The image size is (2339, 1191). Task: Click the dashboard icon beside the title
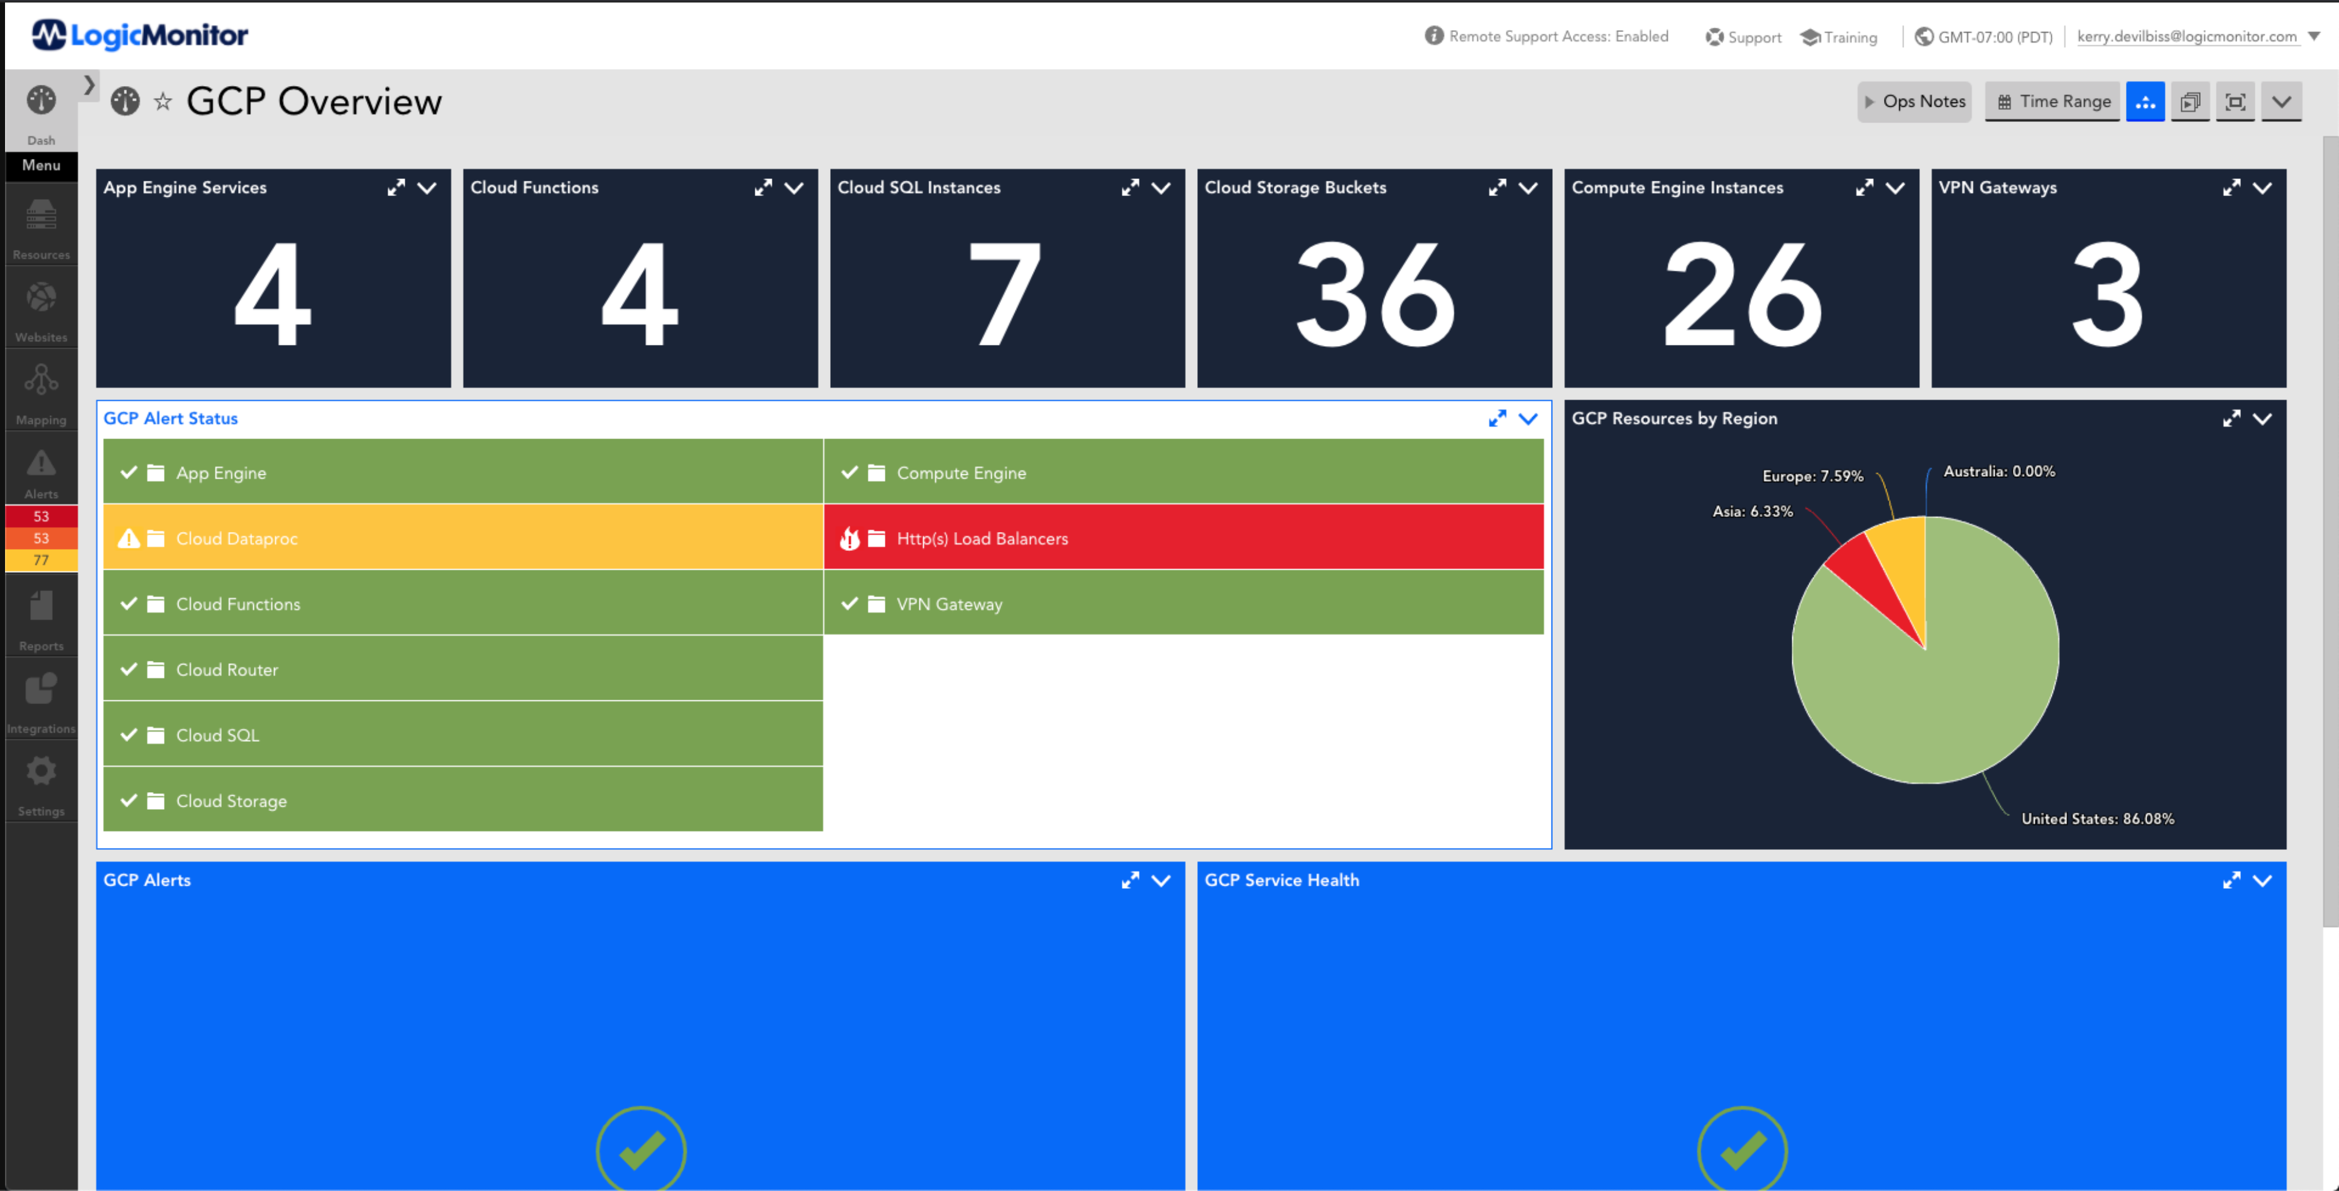[x=125, y=101]
